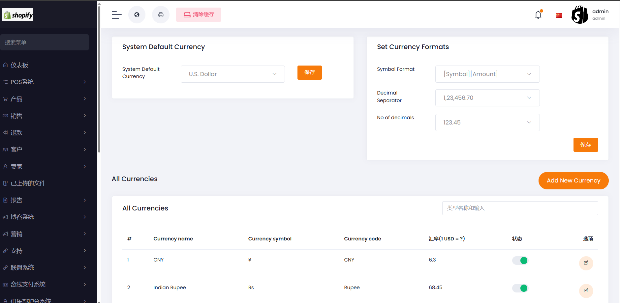Click the admin profile avatar

pyautogui.click(x=579, y=15)
